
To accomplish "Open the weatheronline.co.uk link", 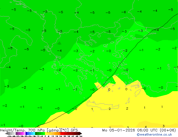I will pyautogui.click(x=154, y=134).
